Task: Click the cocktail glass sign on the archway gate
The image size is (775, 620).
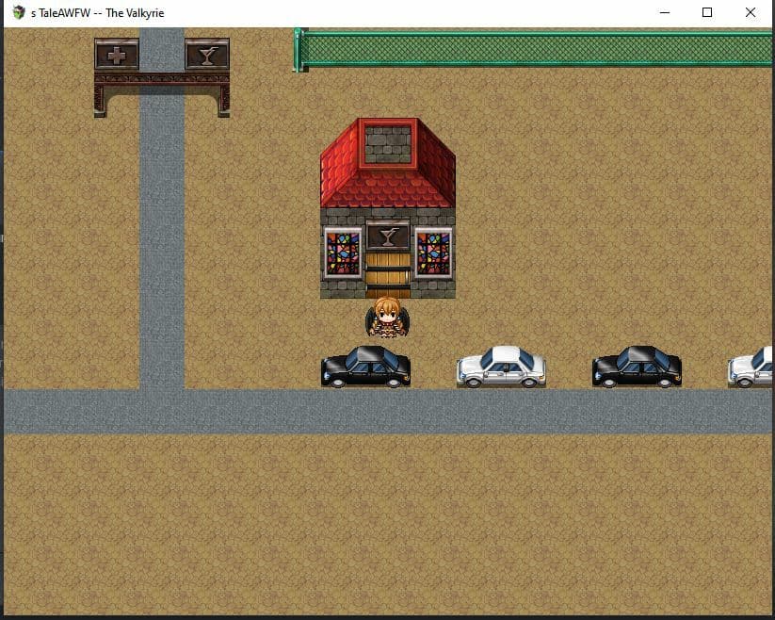Action: click(x=207, y=55)
